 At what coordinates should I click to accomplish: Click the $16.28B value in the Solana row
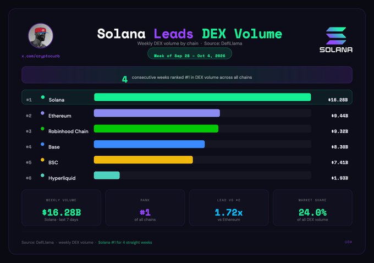[338, 100]
